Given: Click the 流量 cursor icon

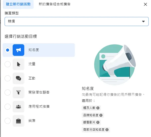Looking at the screenshot, I should click(x=18, y=64).
